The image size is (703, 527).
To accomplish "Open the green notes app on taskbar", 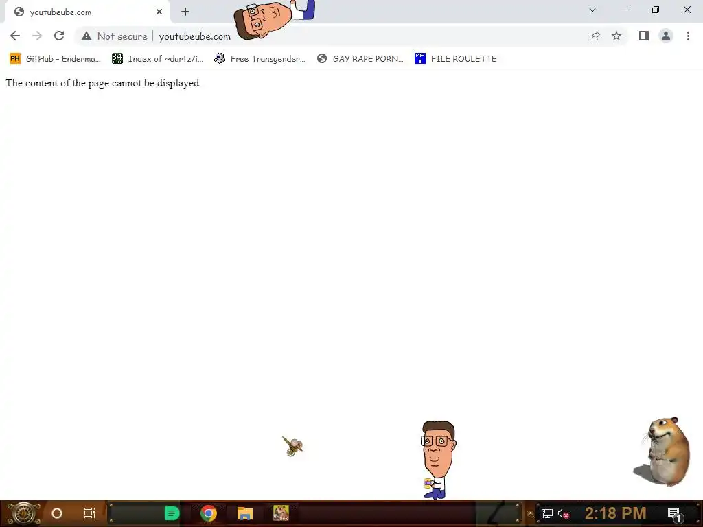I will 172,513.
